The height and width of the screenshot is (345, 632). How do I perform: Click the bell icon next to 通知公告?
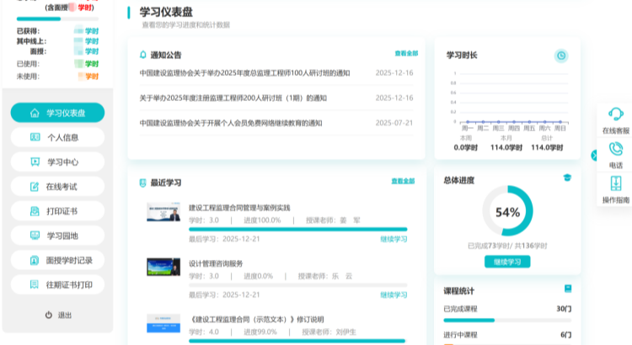pos(142,55)
